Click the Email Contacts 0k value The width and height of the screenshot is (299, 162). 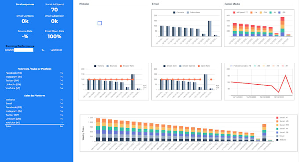[25, 21]
